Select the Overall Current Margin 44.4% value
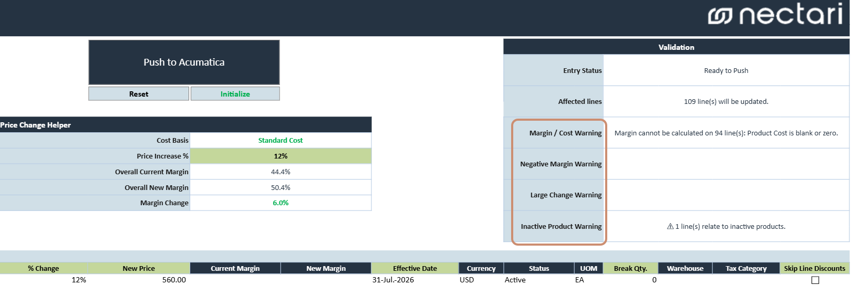This screenshot has height=285, width=851. [281, 172]
